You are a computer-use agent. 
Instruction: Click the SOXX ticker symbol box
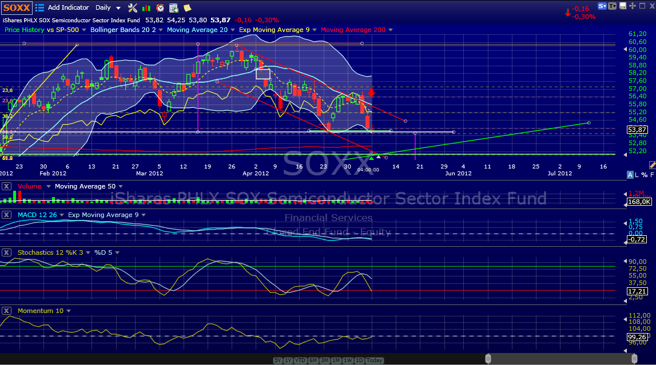point(17,8)
